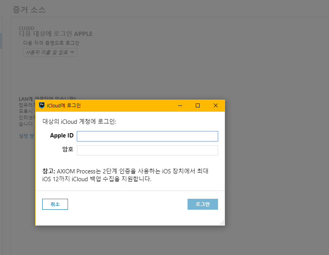
Task: Grab the dialog resize grip corner
Action: (222, 223)
